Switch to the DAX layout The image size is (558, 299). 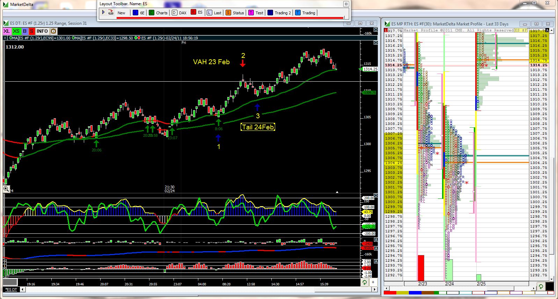point(183,13)
